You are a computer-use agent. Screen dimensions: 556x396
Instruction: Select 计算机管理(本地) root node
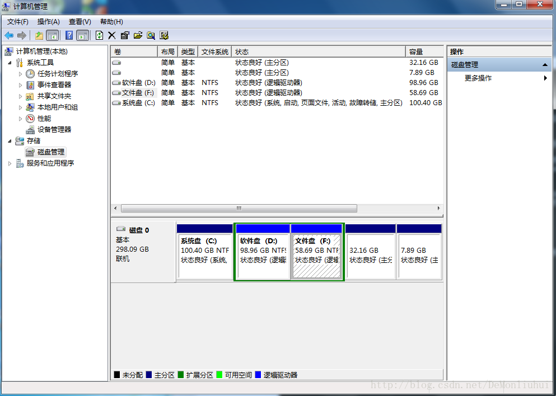pyautogui.click(x=42, y=51)
